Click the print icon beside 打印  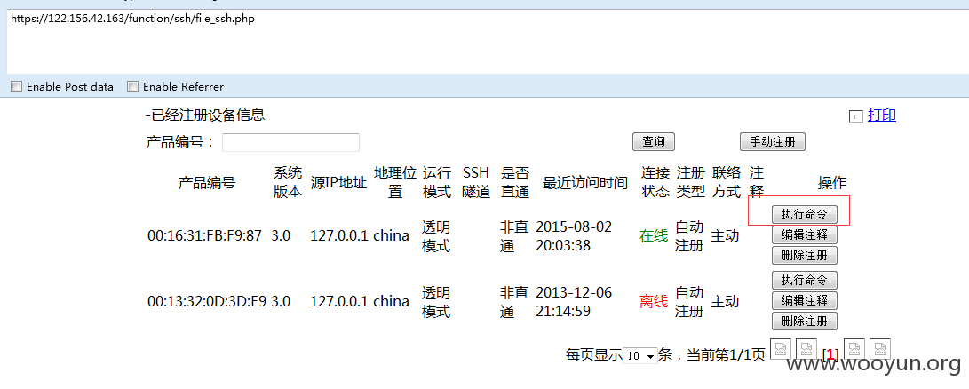(856, 115)
